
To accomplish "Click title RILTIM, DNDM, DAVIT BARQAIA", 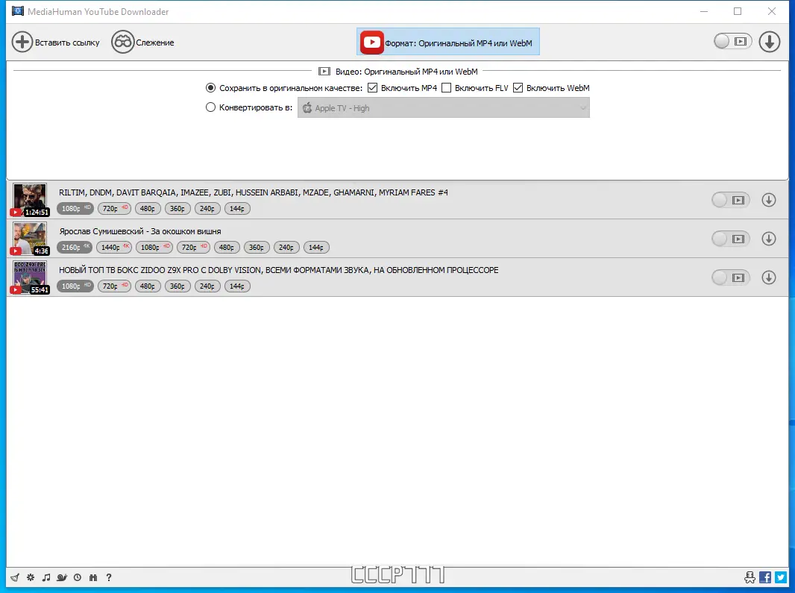I will tap(254, 192).
